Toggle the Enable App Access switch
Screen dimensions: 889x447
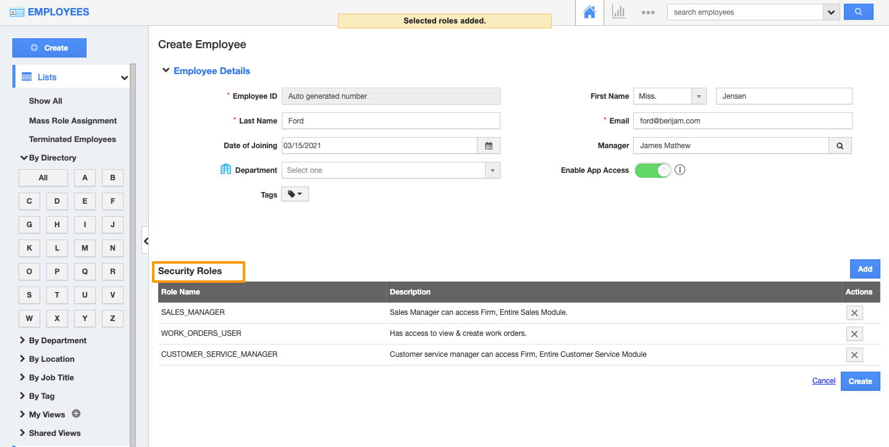pyautogui.click(x=652, y=170)
